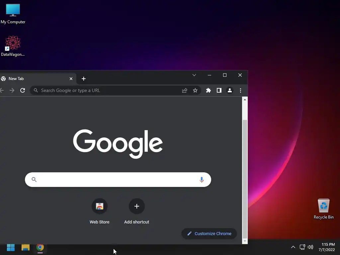
Task: Open the Windows Start menu
Action: tap(11, 247)
